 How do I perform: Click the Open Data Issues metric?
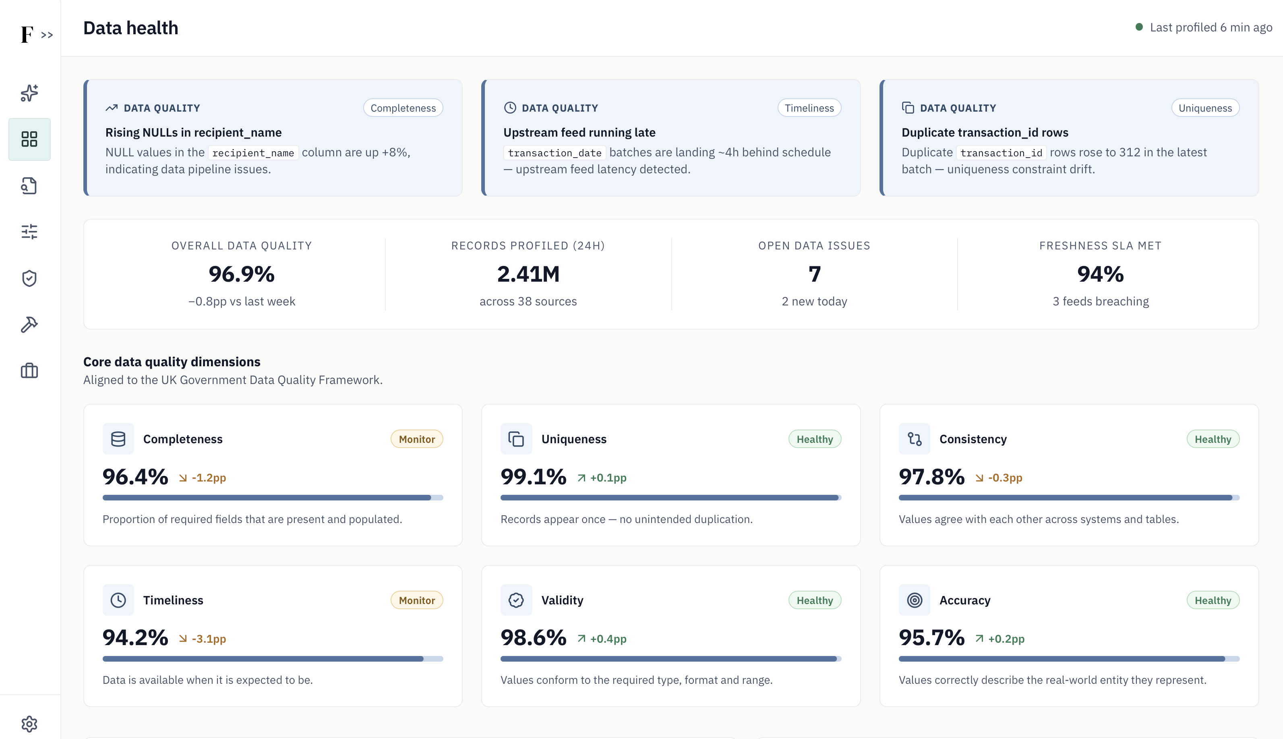tap(814, 274)
